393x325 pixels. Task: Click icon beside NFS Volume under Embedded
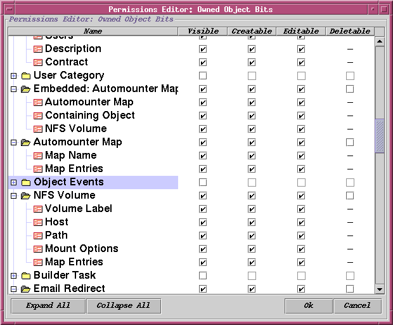(38, 129)
